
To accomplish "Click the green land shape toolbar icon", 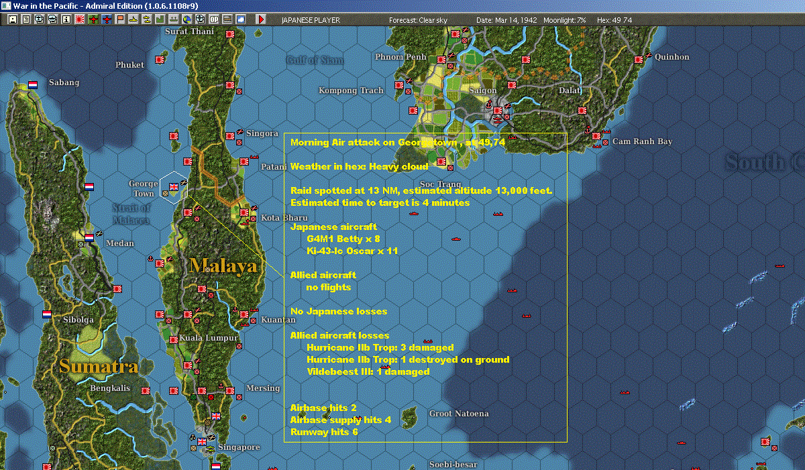I will (160, 19).
